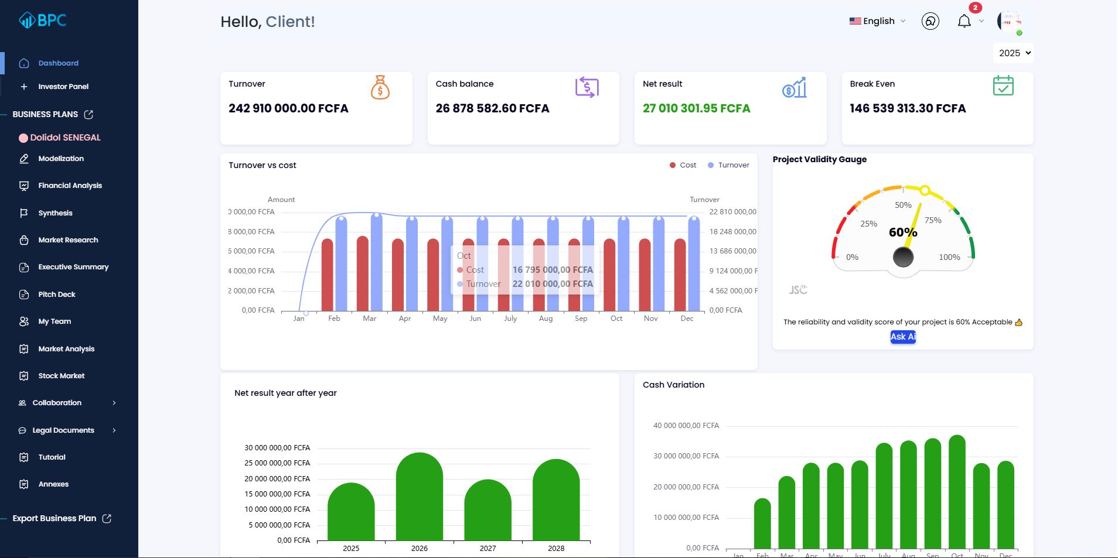Click the My Team members icon
Image resolution: width=1118 pixels, height=558 pixels.
click(23, 321)
